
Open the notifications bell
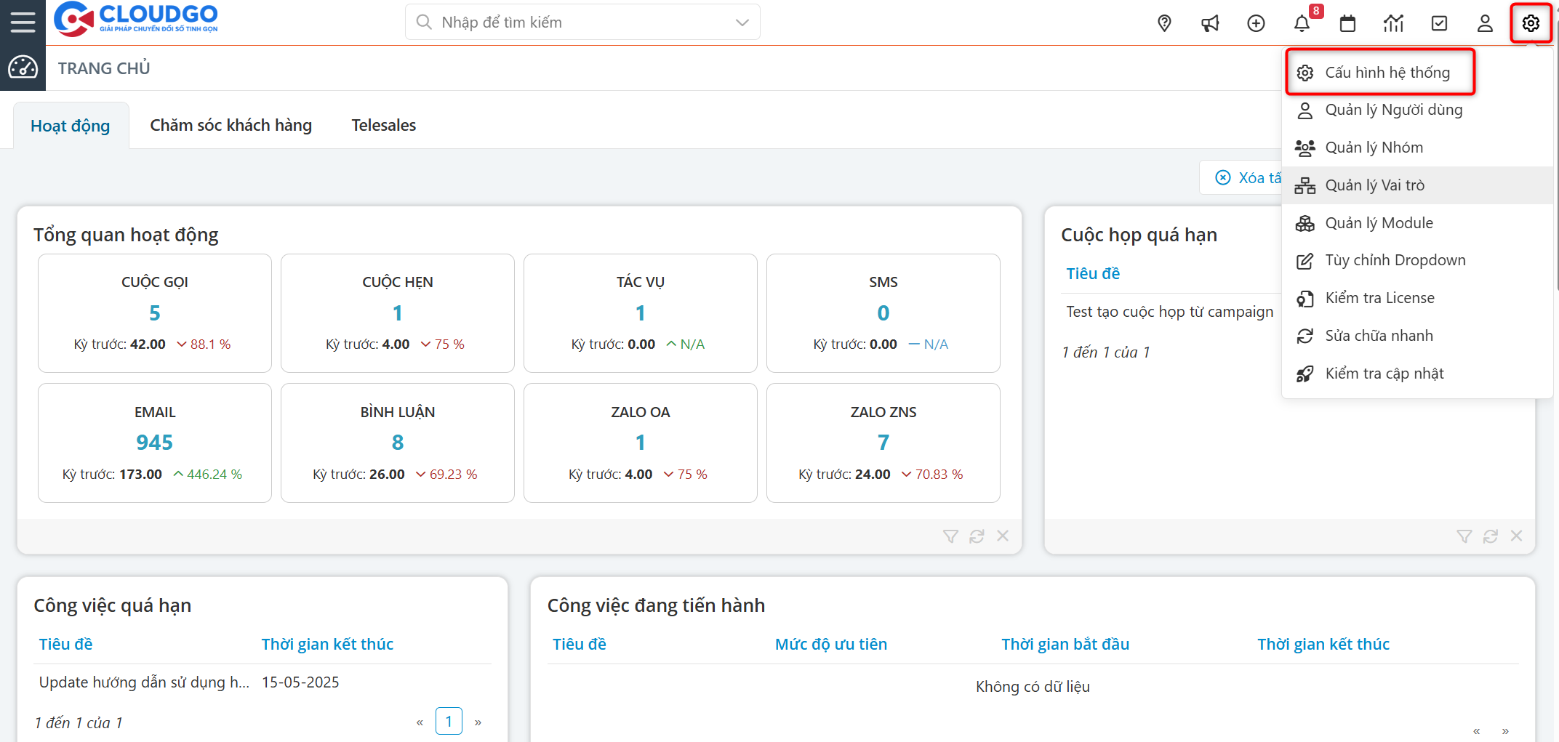(x=1302, y=23)
